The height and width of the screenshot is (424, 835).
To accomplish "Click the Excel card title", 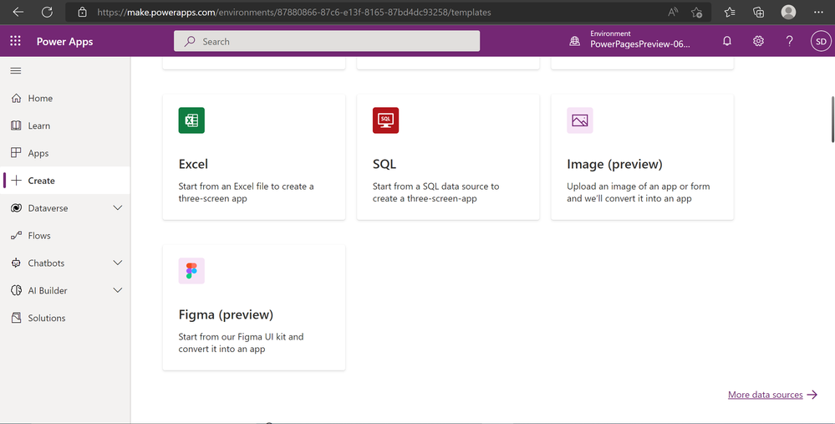I will coord(193,164).
